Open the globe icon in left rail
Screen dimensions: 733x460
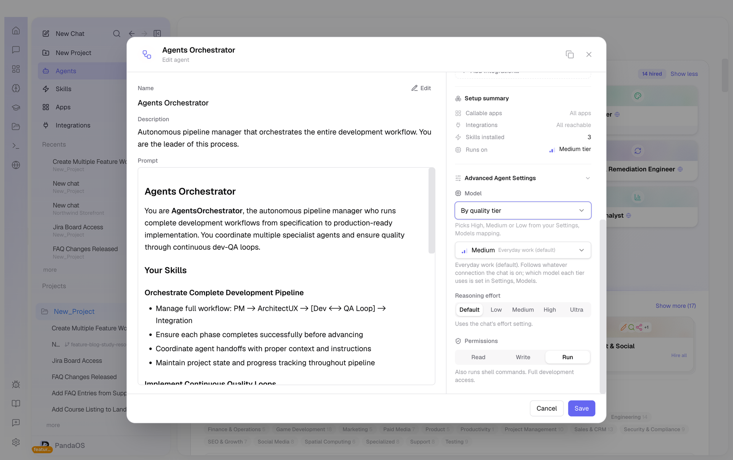pos(16,165)
